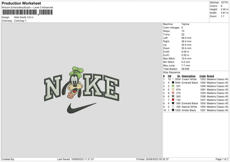The width and height of the screenshot is (230, 162).
Task: Click the Down label 30.4 mm row
Action: (x=177, y=48)
